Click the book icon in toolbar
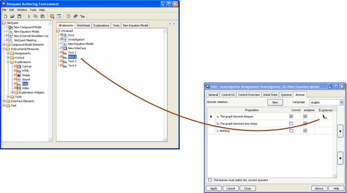The image size is (347, 193). pyautogui.click(x=75, y=16)
